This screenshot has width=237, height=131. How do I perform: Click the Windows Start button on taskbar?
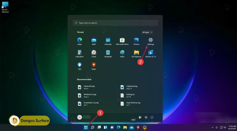86,127
